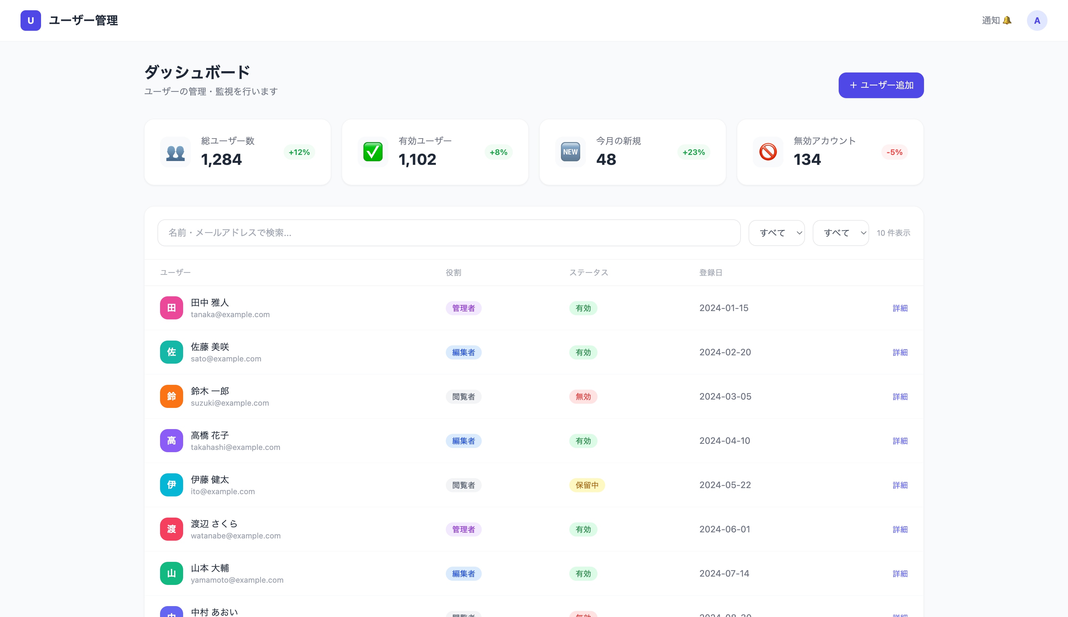Viewport: 1068px width, 617px height.
Task: Click the +23% growth badge
Action: click(693, 152)
